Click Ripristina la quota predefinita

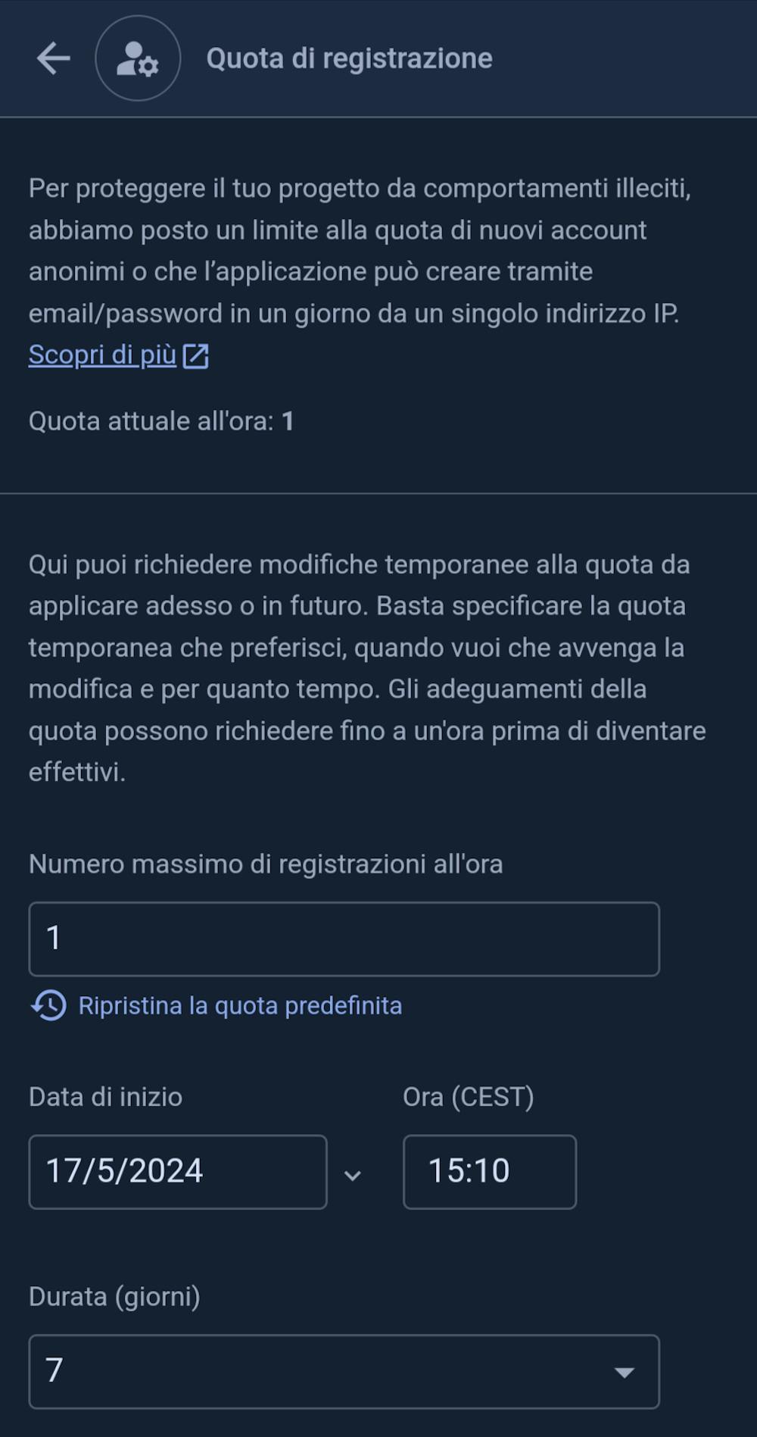click(240, 1005)
